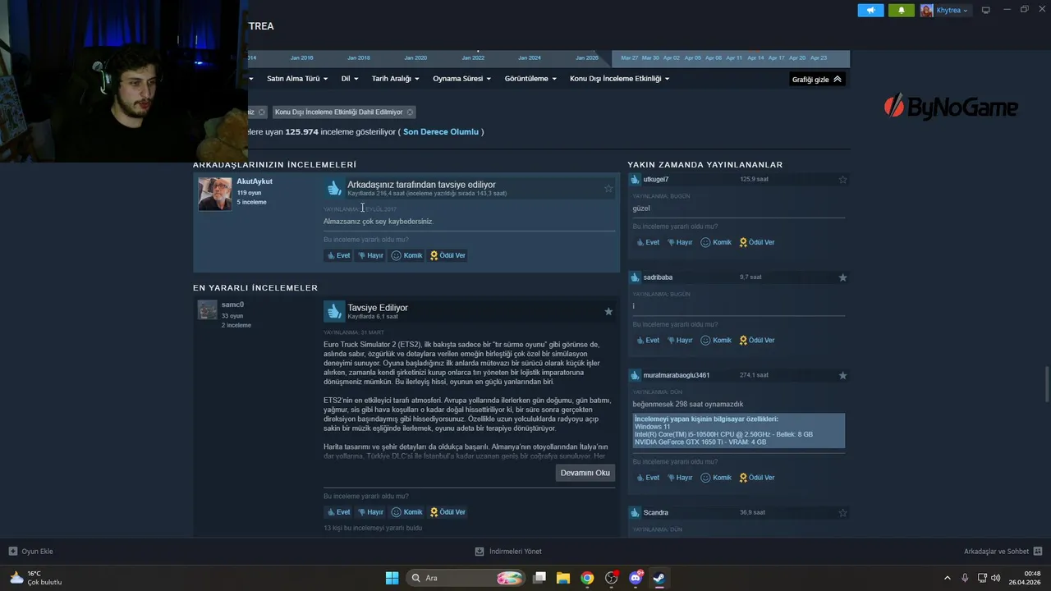The height and width of the screenshot is (591, 1051).
Task: Click the star icon on samc0's review
Action: pos(608,312)
